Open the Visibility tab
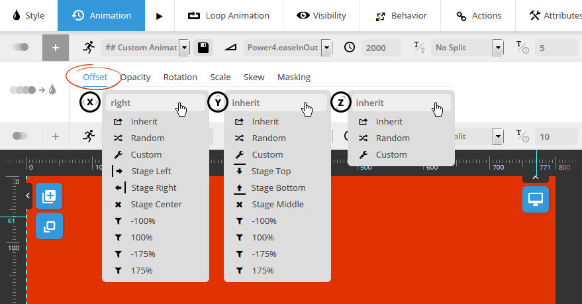 321,16
